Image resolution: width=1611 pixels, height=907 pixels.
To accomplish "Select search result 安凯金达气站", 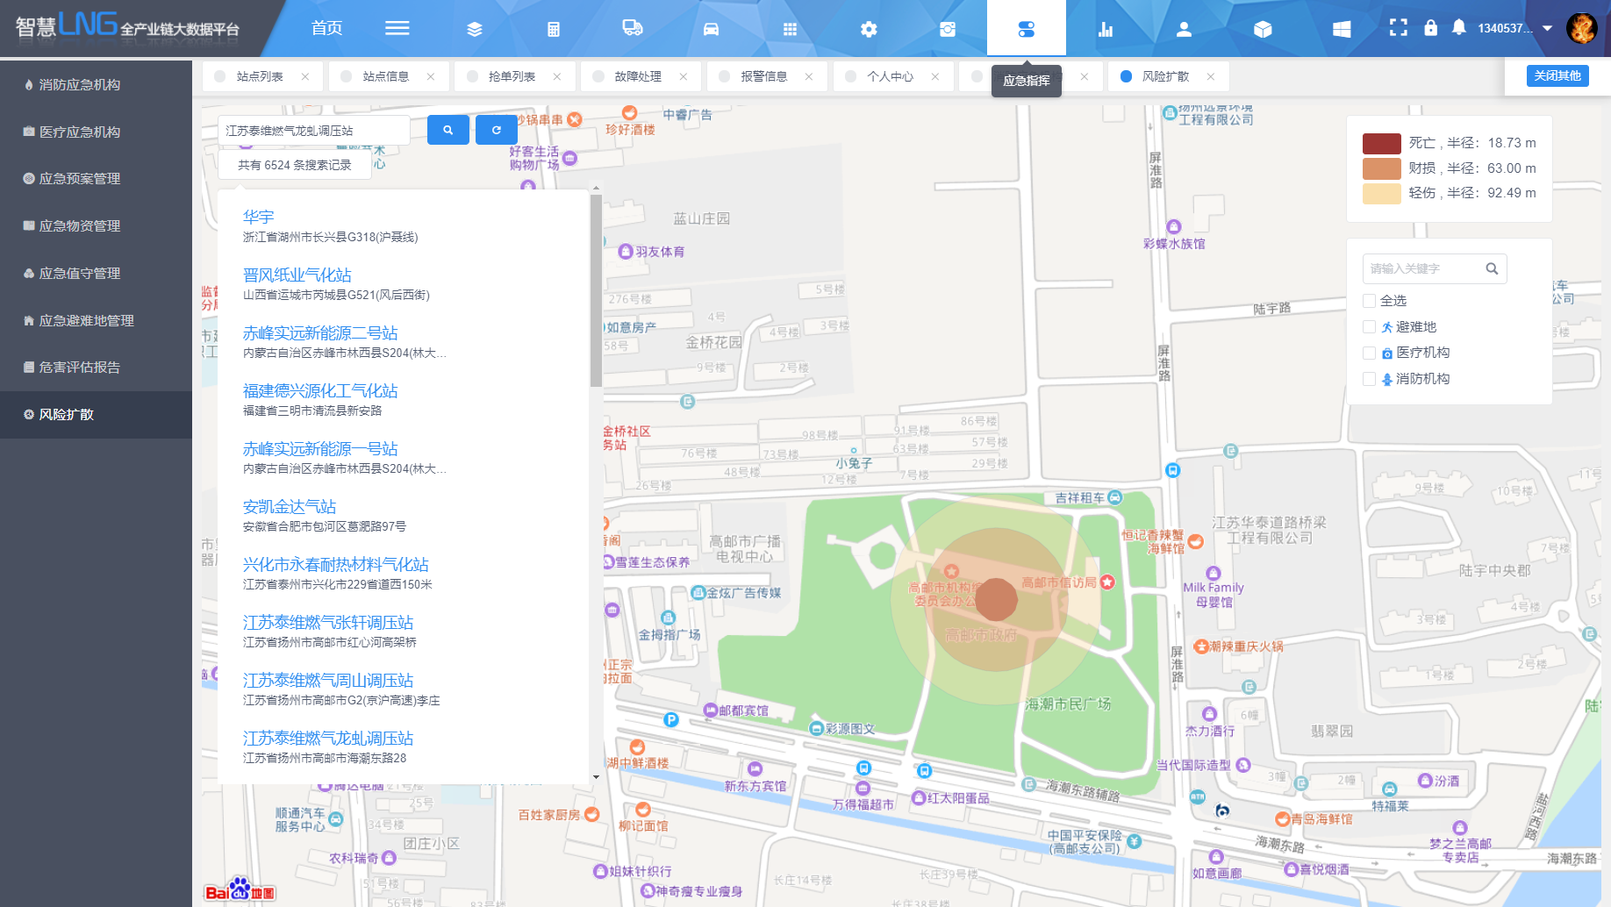I will pos(290,506).
